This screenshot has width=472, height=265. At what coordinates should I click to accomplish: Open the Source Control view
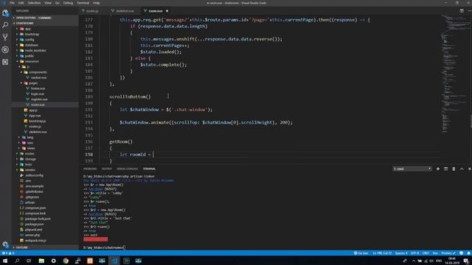point(5,38)
